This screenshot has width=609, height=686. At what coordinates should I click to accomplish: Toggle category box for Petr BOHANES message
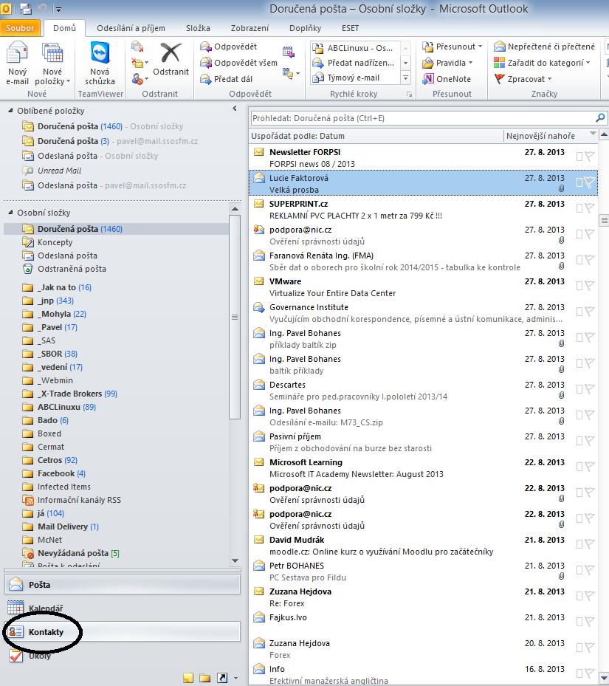point(579,570)
